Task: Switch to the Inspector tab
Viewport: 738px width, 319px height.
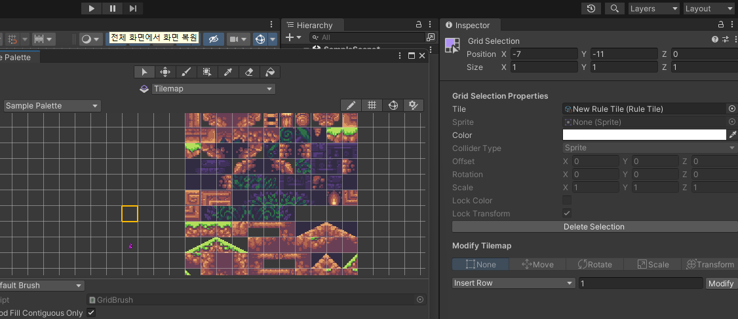Action: point(467,25)
